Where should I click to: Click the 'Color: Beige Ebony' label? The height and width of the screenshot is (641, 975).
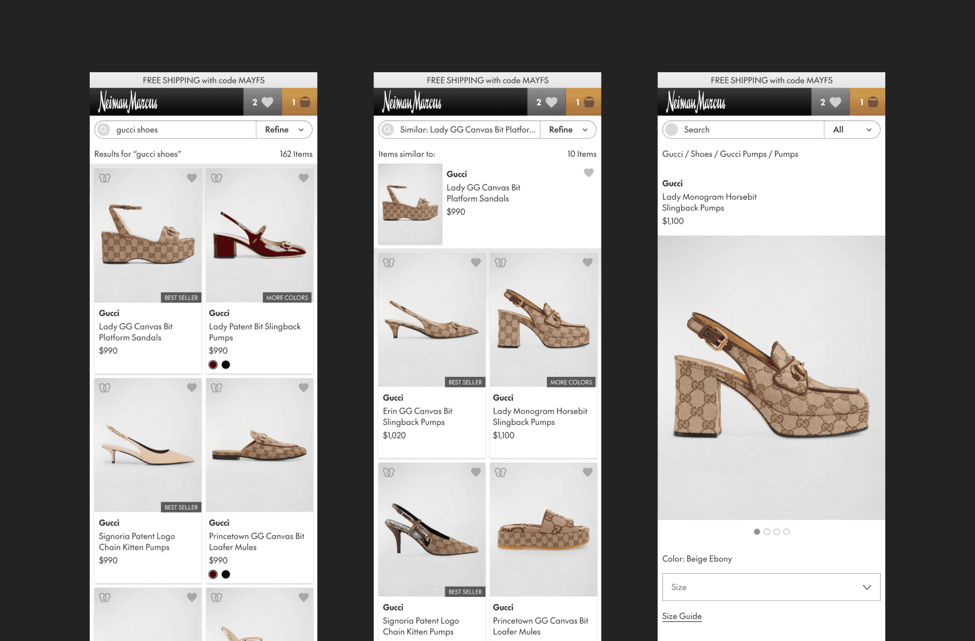(x=697, y=559)
